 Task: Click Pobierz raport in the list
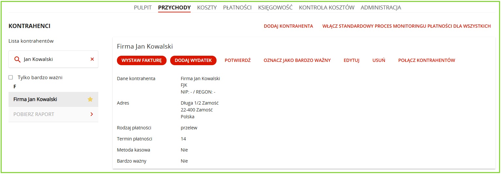click(53, 114)
